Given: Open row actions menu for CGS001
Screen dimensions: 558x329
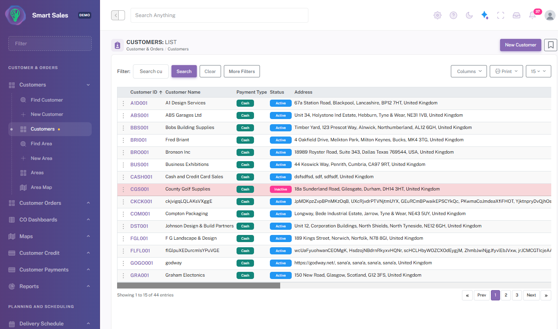Looking at the screenshot, I should pos(123,189).
